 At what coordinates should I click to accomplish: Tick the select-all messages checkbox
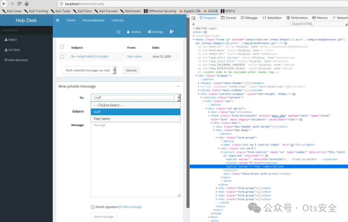point(62,47)
